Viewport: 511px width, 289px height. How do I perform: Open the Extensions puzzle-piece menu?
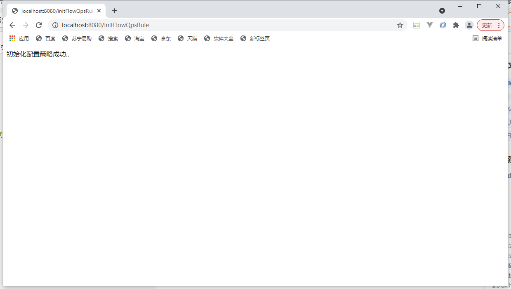(456, 25)
